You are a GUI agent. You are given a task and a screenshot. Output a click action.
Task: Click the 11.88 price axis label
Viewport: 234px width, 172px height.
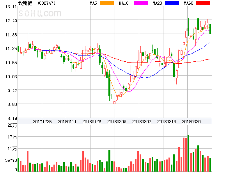pyautogui.click(x=11, y=35)
